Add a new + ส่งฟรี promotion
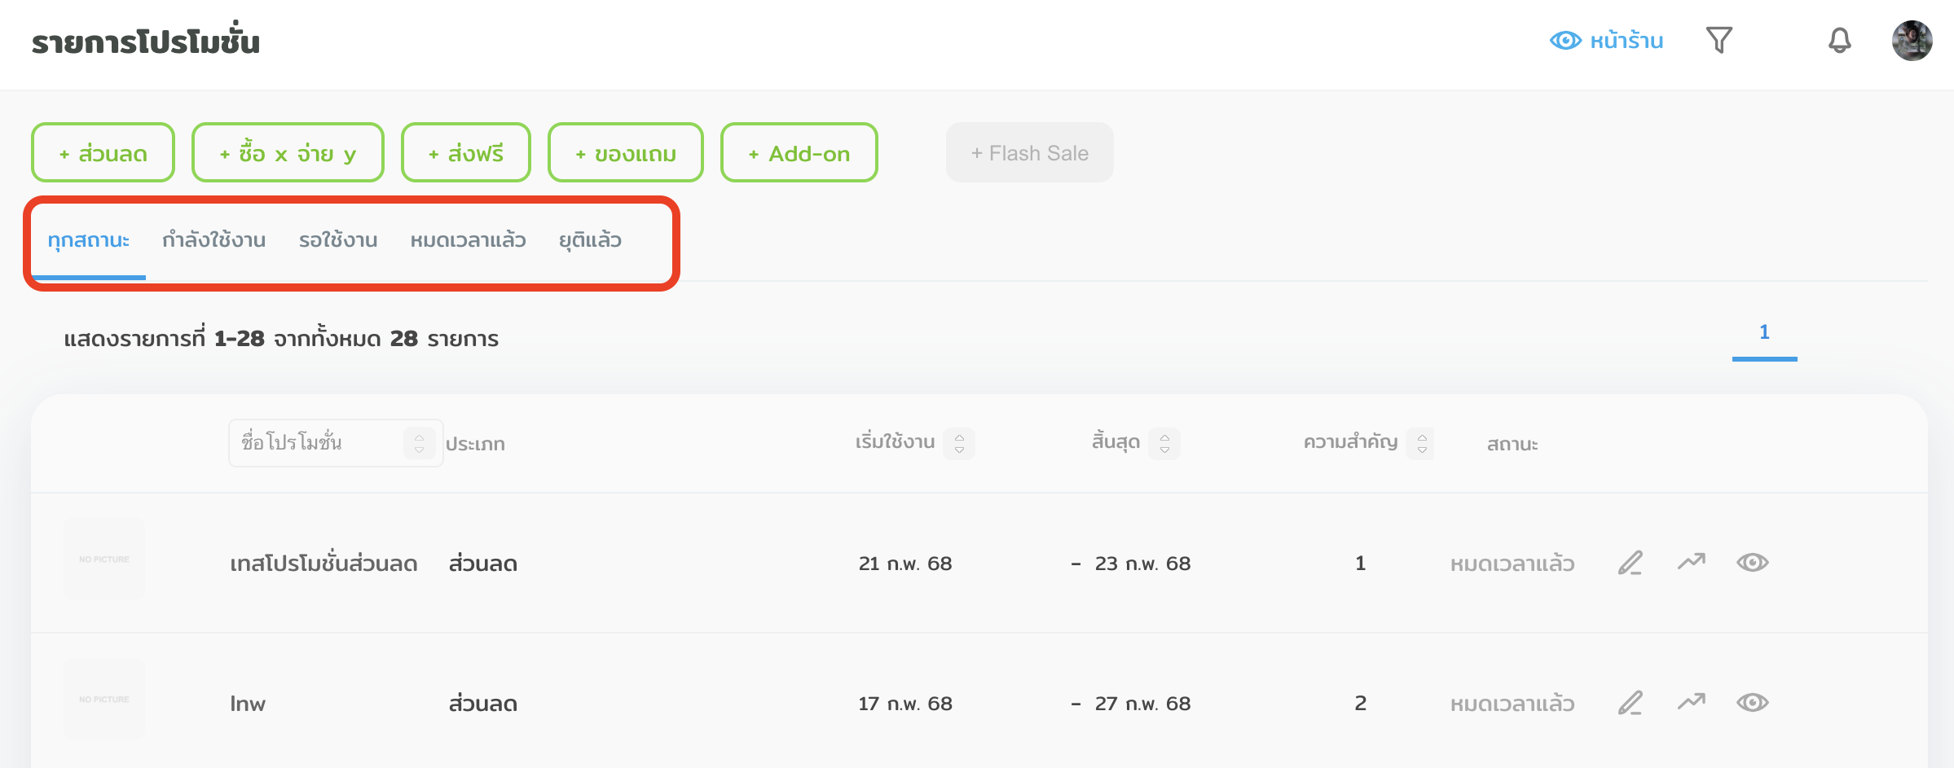Viewport: 1954px width, 768px height. click(x=466, y=153)
